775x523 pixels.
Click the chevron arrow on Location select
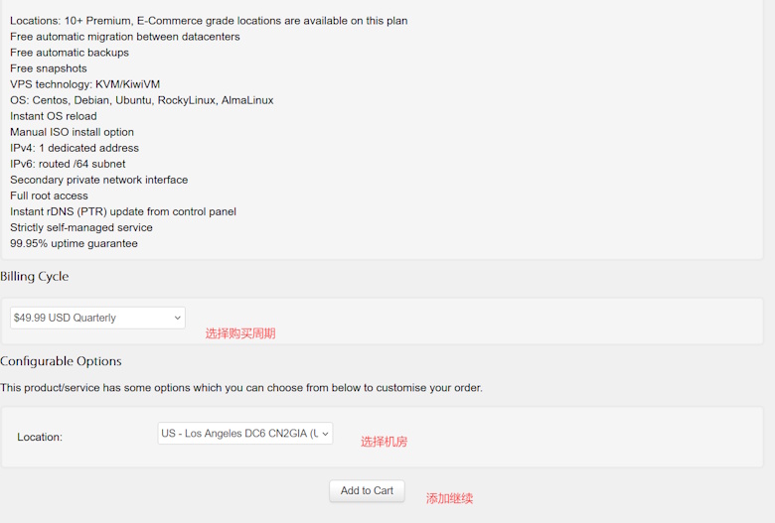[x=325, y=434]
